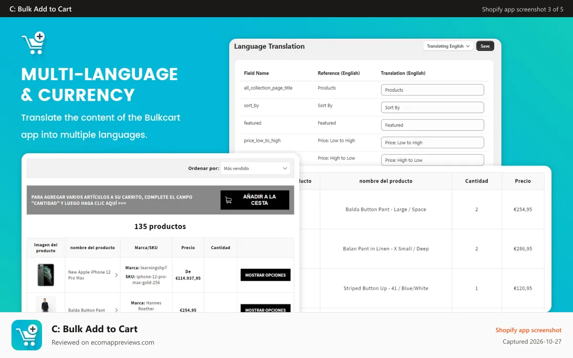
Task: Click the Save button in Language Translation
Action: [x=485, y=46]
